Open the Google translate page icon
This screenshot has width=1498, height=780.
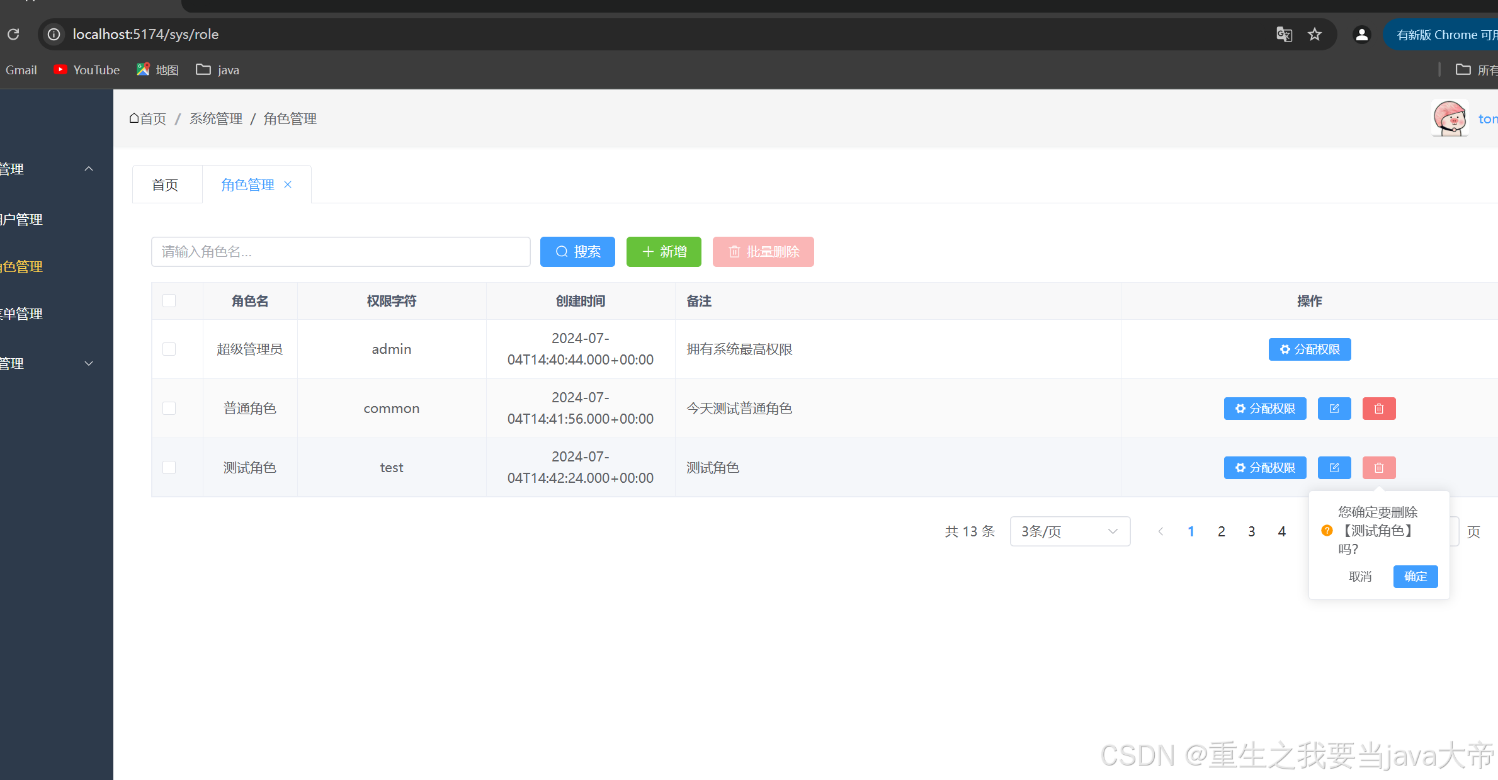[x=1284, y=34]
